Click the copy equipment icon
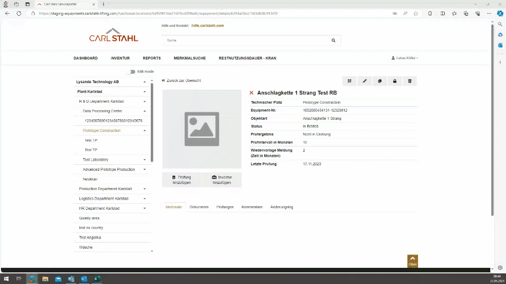506x284 pixels. pyautogui.click(x=379, y=81)
